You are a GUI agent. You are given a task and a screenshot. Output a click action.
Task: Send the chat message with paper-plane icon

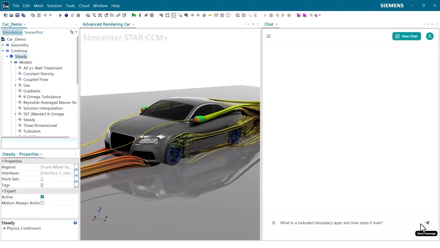click(x=427, y=223)
